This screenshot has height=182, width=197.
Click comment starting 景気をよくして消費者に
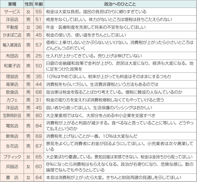point(120,146)
